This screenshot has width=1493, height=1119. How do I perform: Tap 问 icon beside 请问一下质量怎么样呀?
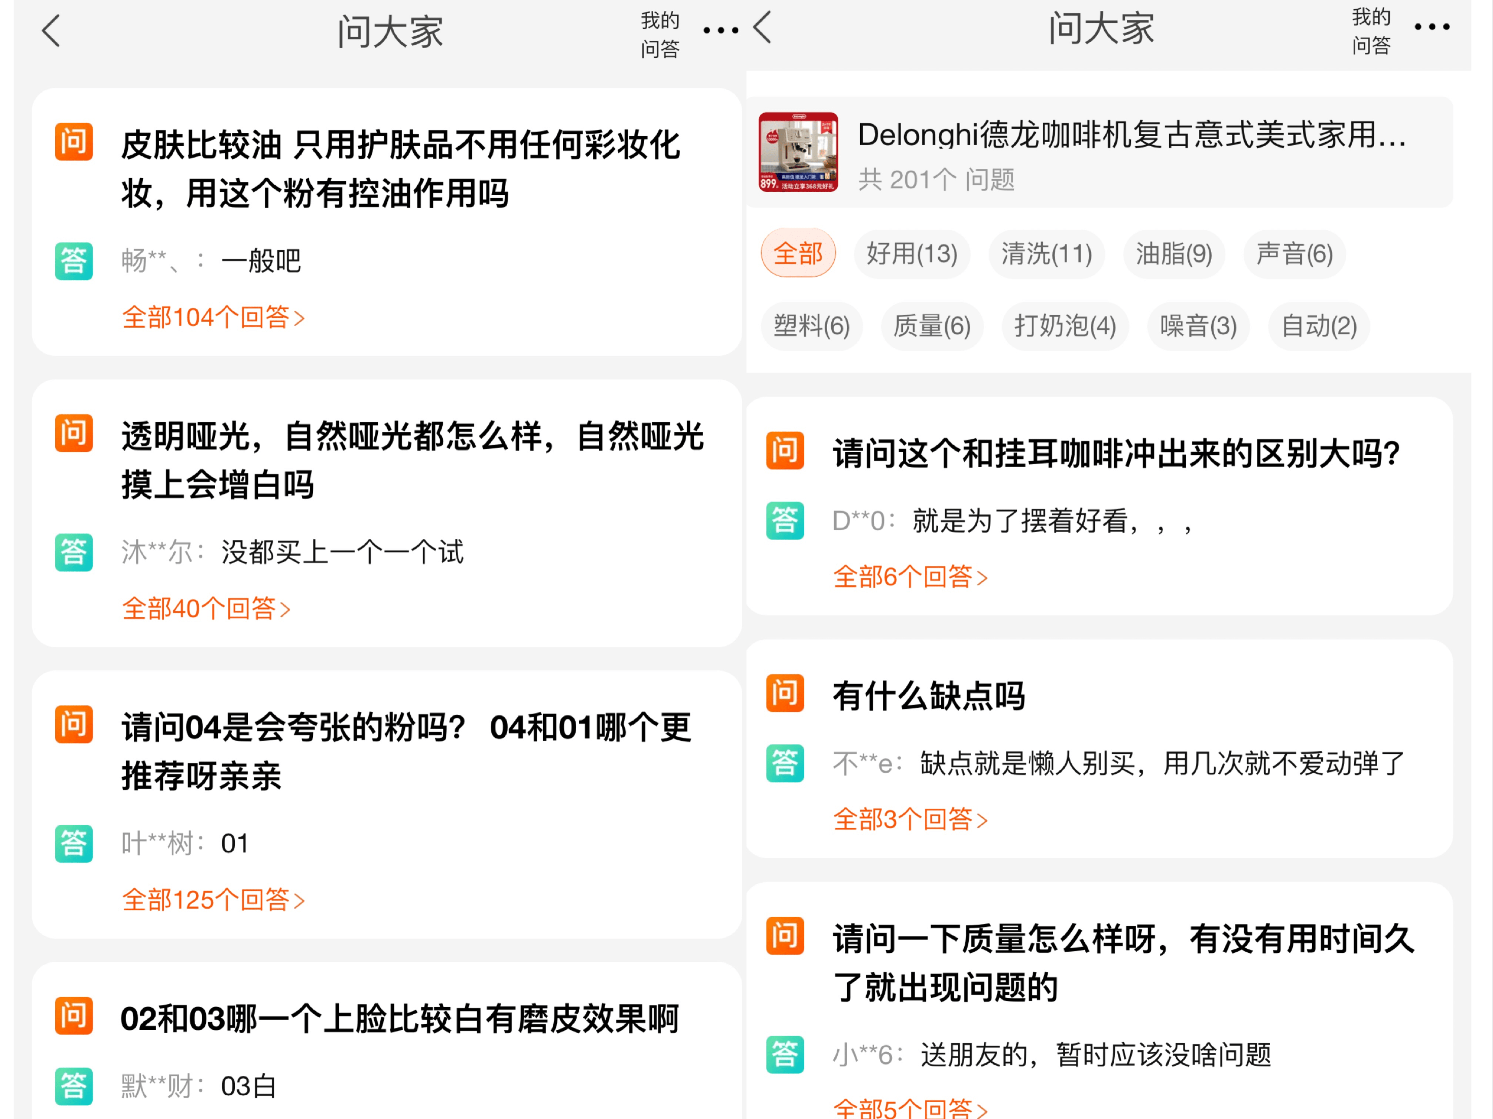pos(785,936)
